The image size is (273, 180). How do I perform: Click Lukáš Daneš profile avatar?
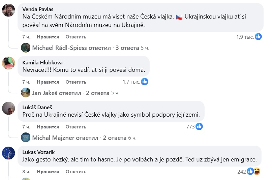(x=8, y=108)
